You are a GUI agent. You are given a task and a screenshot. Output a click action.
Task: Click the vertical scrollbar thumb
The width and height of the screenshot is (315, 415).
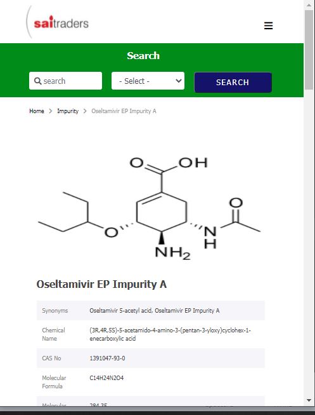click(x=309, y=50)
